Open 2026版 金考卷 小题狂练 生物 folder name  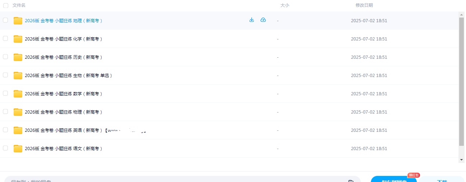(68, 76)
